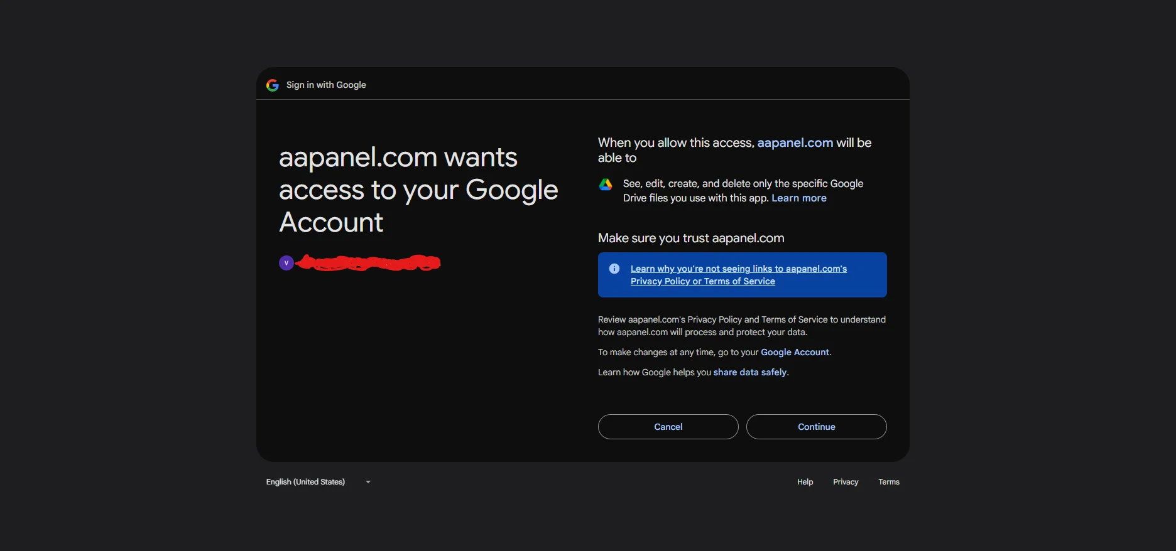Screen dimensions: 1176x551
Task: Open the English (United States) language selector
Action: pos(306,482)
